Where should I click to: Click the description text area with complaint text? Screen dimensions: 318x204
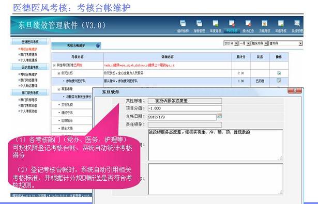tap(216, 145)
